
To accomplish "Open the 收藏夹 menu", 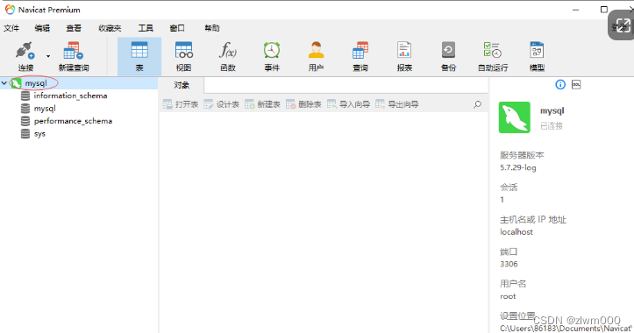I will 110,28.
